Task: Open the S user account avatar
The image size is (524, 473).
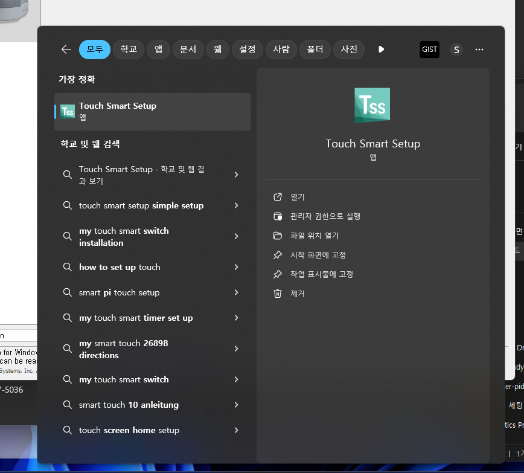Action: [x=456, y=50]
